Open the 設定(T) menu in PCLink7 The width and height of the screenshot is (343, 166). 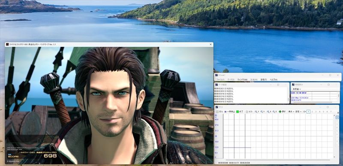pos(264,80)
